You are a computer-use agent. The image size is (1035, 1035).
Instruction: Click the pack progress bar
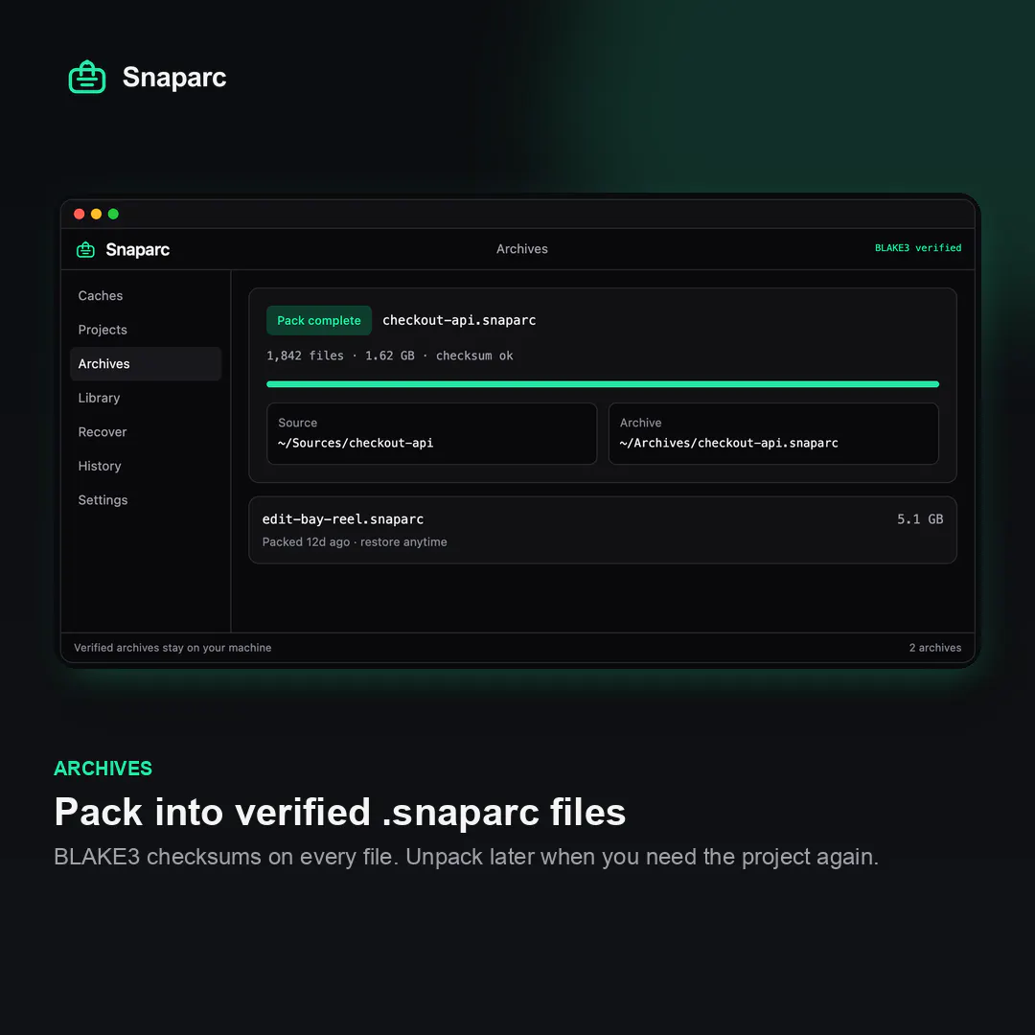[603, 384]
